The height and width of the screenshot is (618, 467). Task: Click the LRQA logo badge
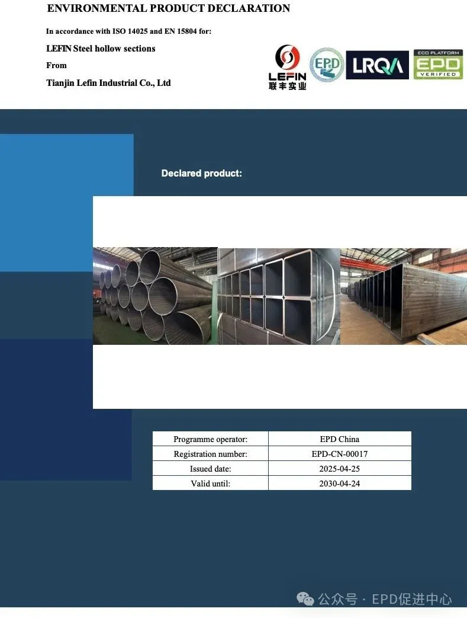(x=377, y=65)
